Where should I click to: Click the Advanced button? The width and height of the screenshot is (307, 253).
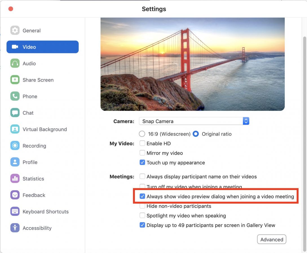tap(271, 240)
